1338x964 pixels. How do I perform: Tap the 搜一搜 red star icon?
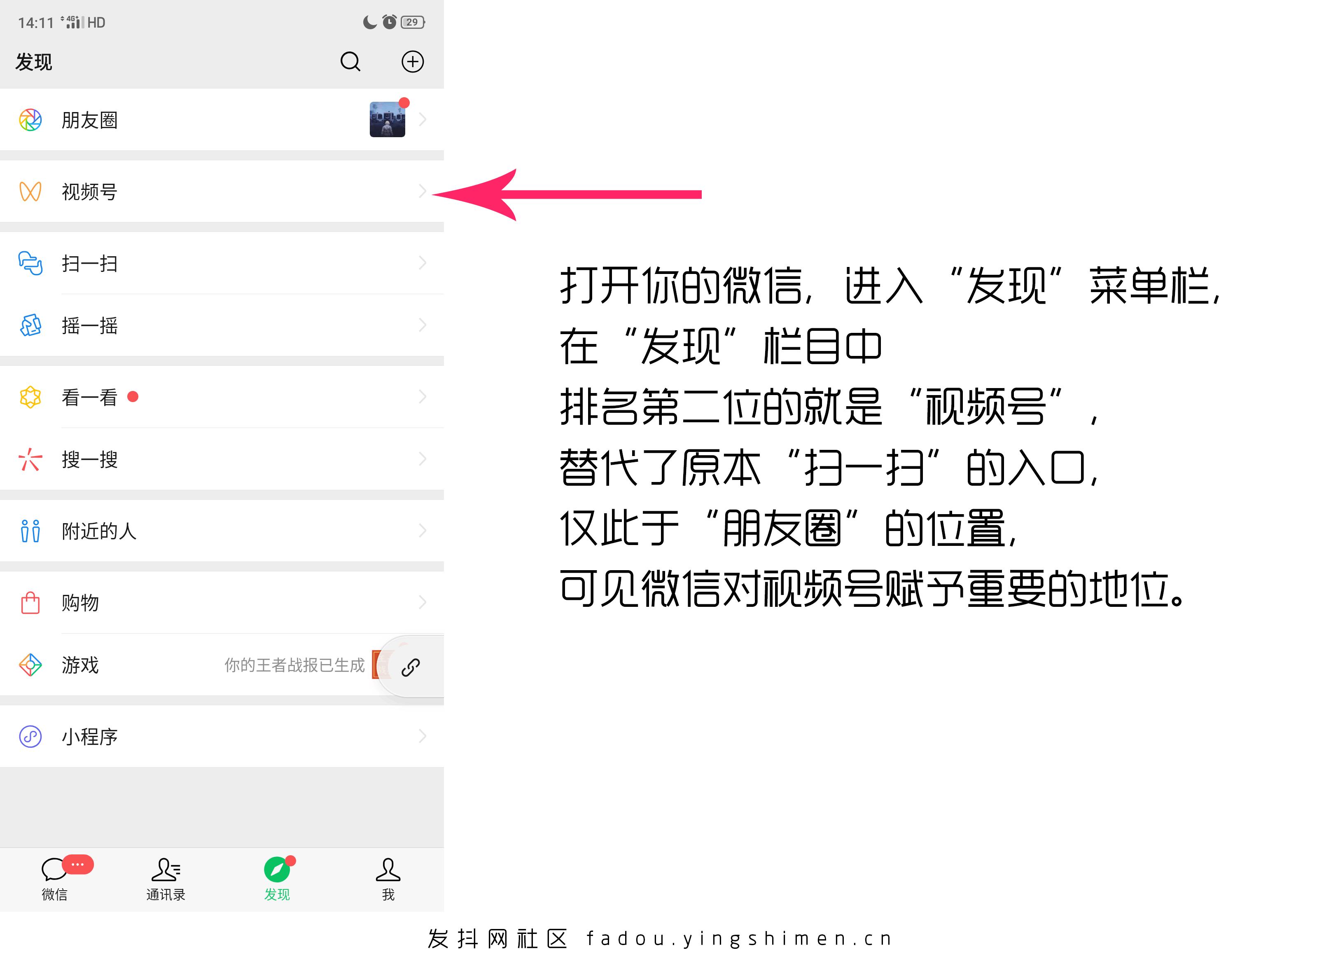[30, 459]
